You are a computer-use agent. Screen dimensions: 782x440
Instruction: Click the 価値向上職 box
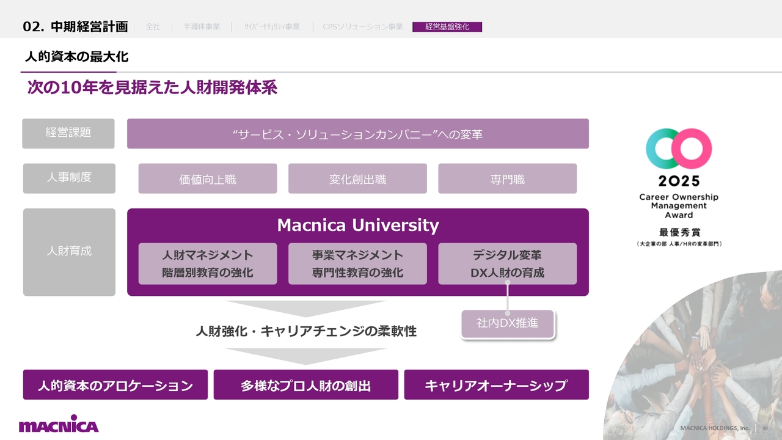pyautogui.click(x=208, y=179)
